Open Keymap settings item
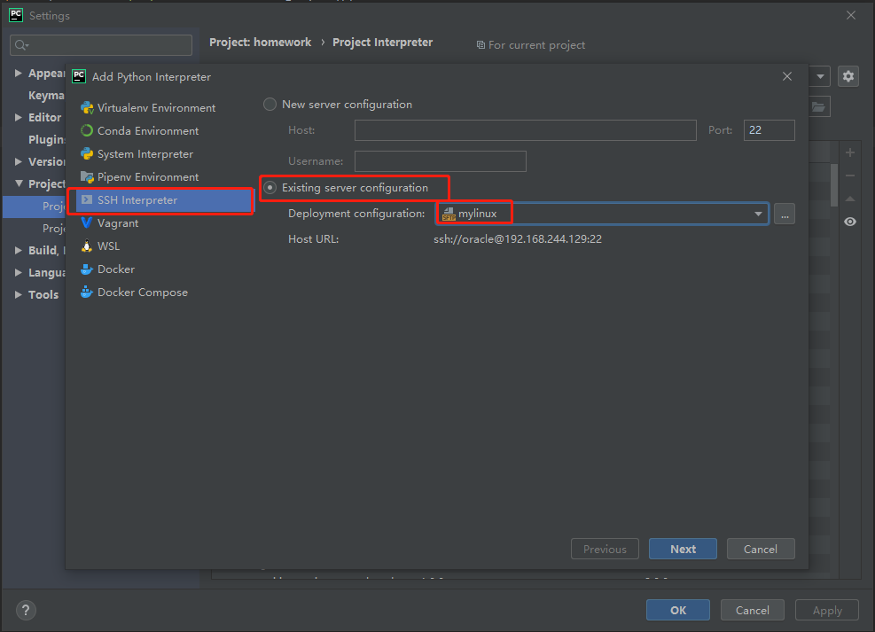 point(46,96)
